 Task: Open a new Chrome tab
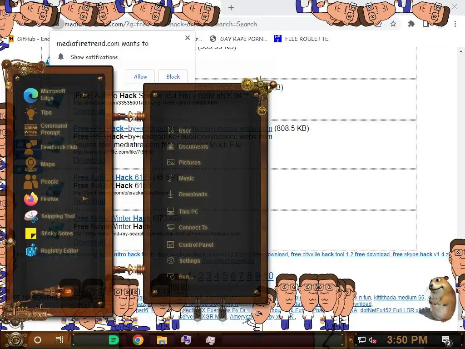click(231, 8)
